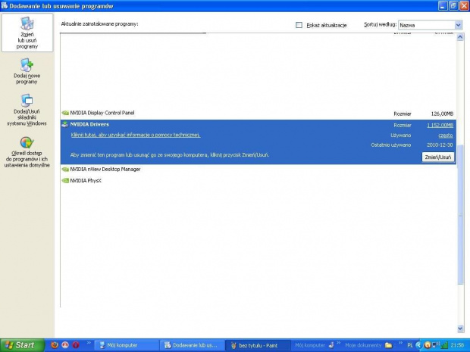
Task: Click the orange tray icon near the clock
Action: click(428, 345)
